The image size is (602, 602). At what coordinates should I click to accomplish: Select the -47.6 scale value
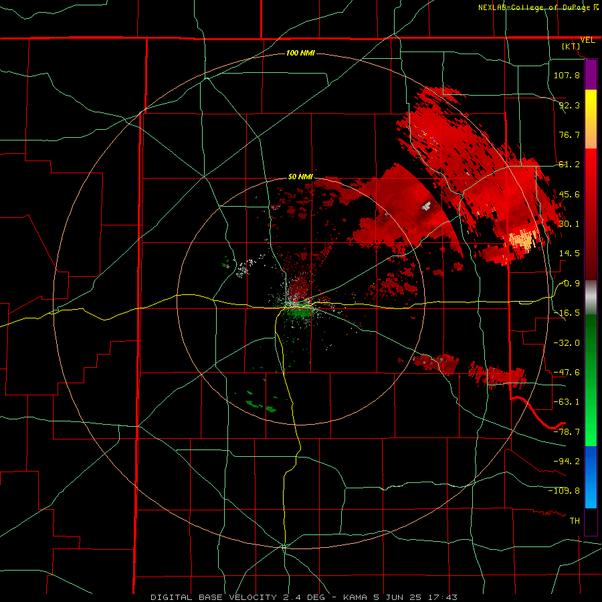567,372
